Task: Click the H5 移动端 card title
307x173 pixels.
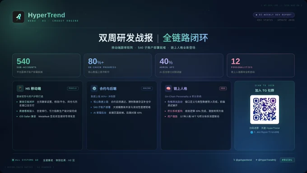Action: pos(33,89)
